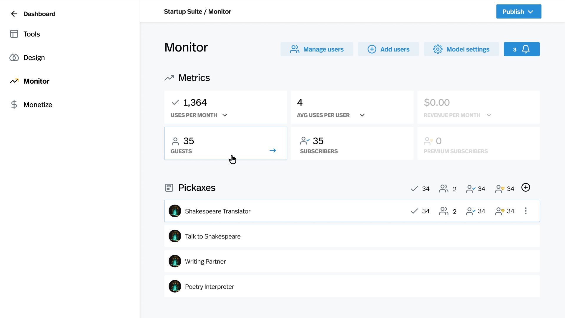Click the arrow on Guests card

tap(272, 150)
